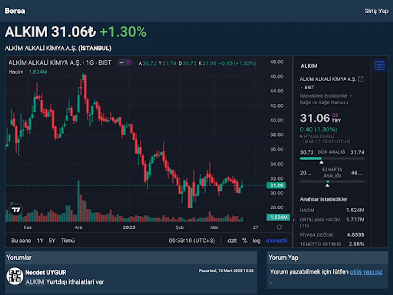
Task: Toggle the watchlist details panel icon
Action: point(379,65)
